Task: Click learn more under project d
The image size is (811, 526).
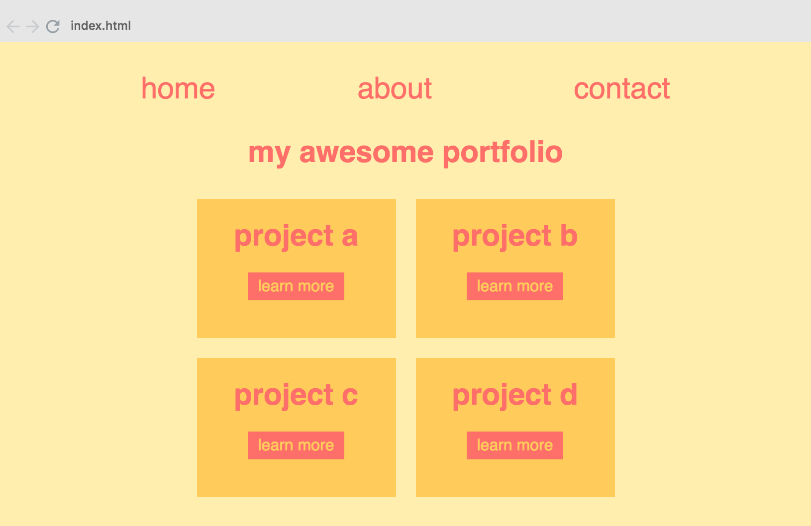Action: 514,445
